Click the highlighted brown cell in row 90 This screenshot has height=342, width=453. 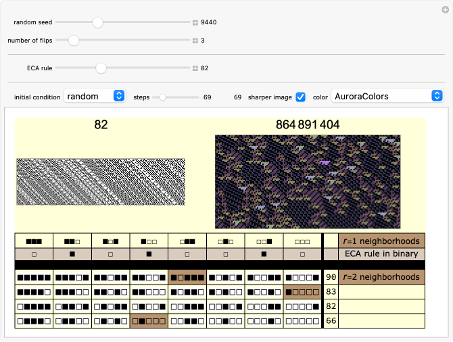187,277
